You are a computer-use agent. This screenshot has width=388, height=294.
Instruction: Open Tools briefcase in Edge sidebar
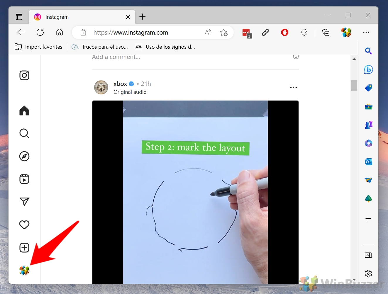(x=368, y=106)
